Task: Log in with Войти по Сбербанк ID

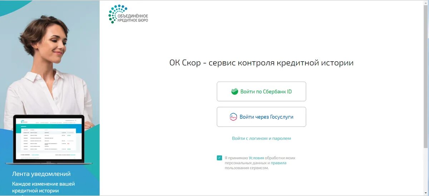Action: (261, 92)
